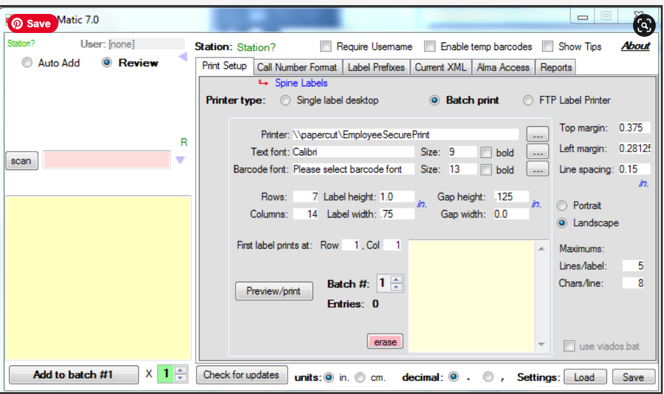Screen dimensions: 664x394
Task: Open the screen search lens icon
Action: point(644,25)
